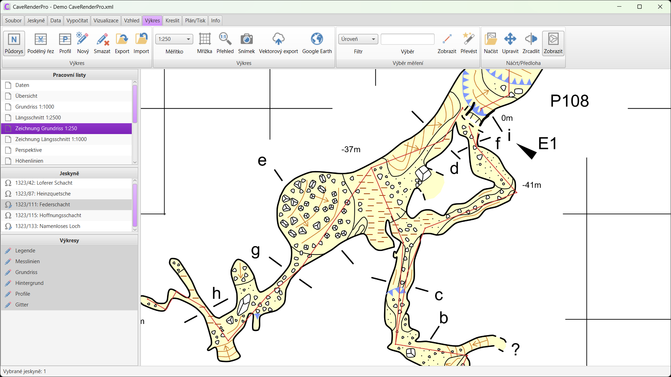Screen dimensions: 671x377
Task: Click the Výběr selection input field
Action: (x=407, y=39)
